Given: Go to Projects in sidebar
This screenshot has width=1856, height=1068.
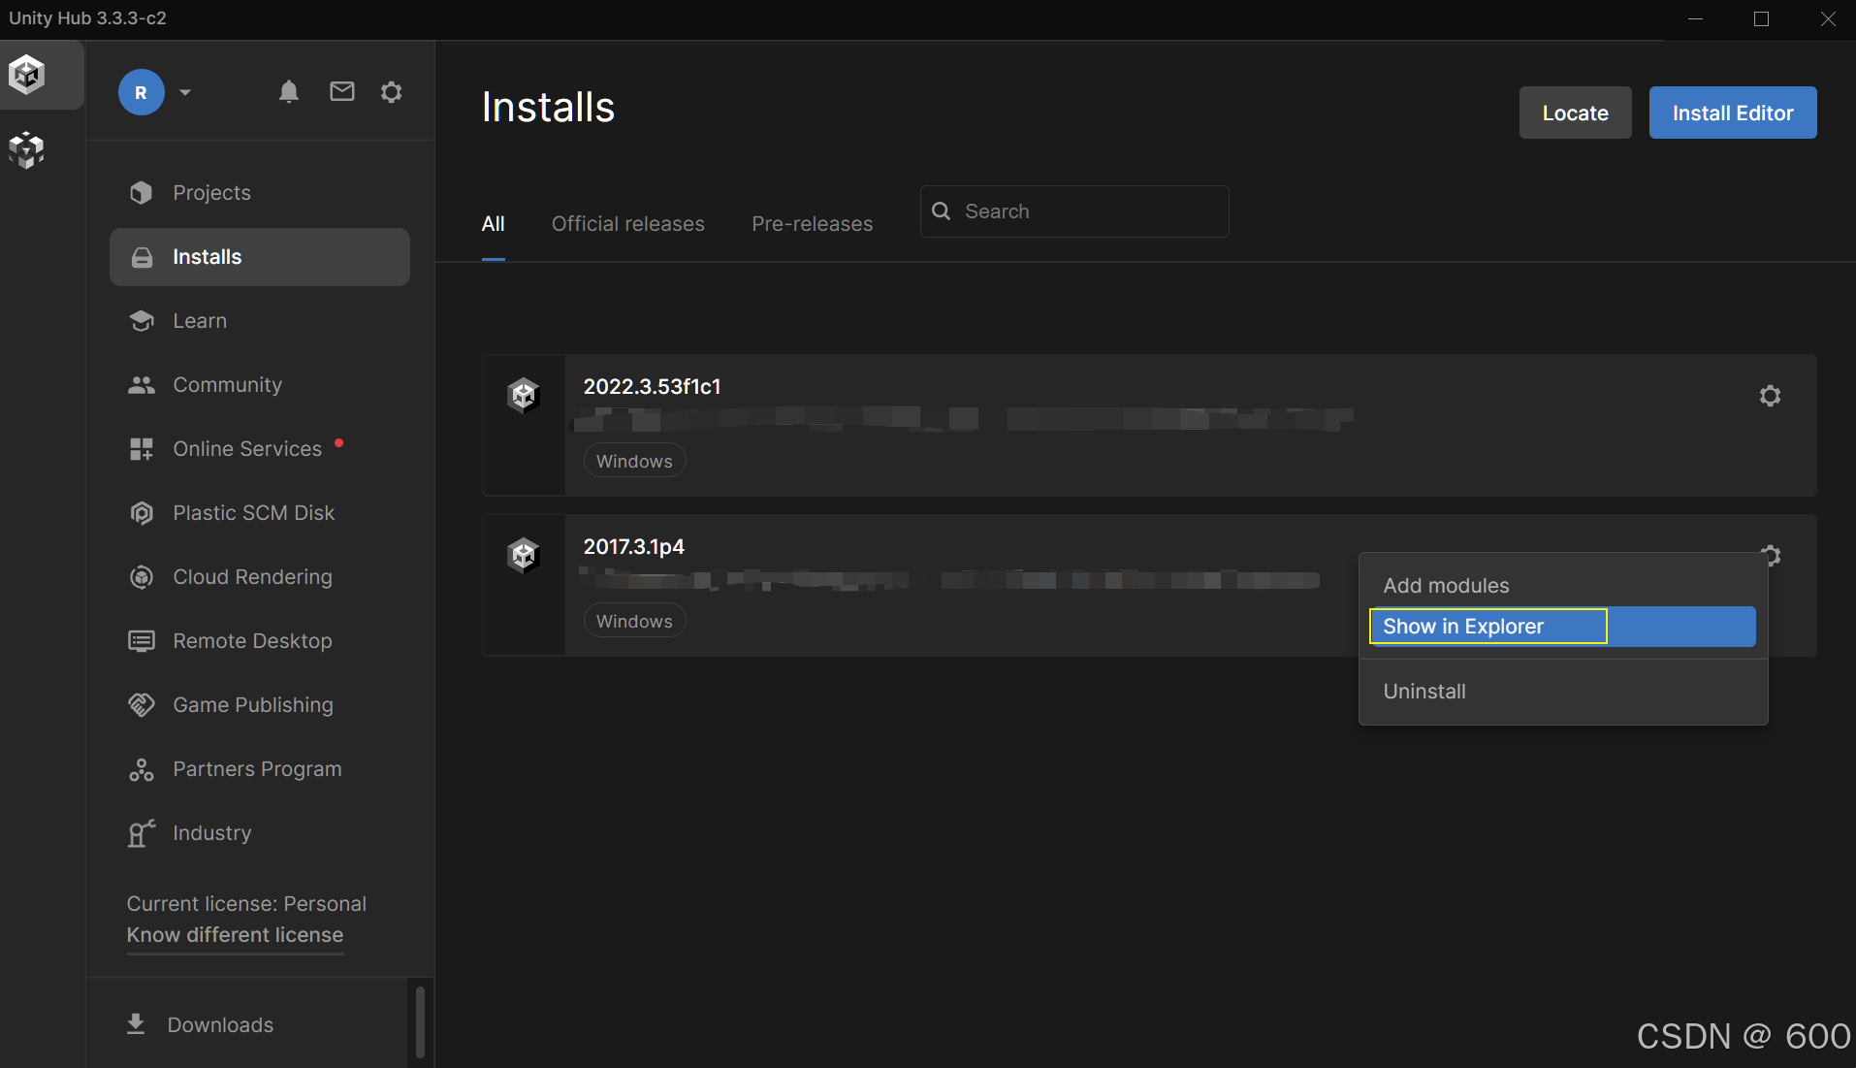Looking at the screenshot, I should pyautogui.click(x=260, y=193).
